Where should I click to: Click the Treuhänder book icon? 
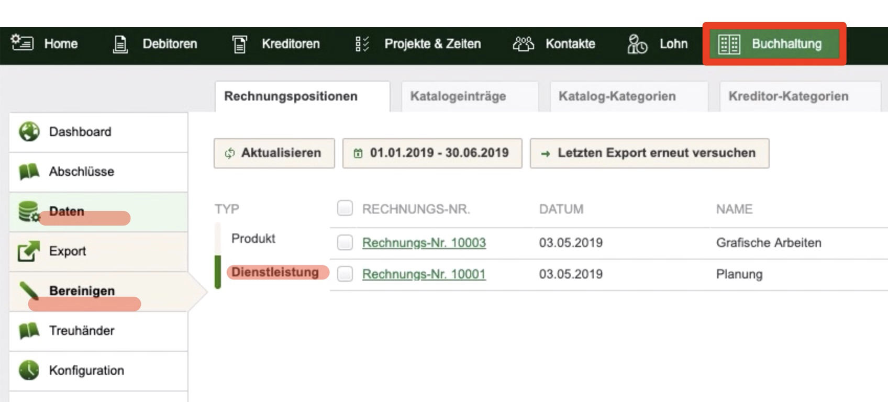29,330
